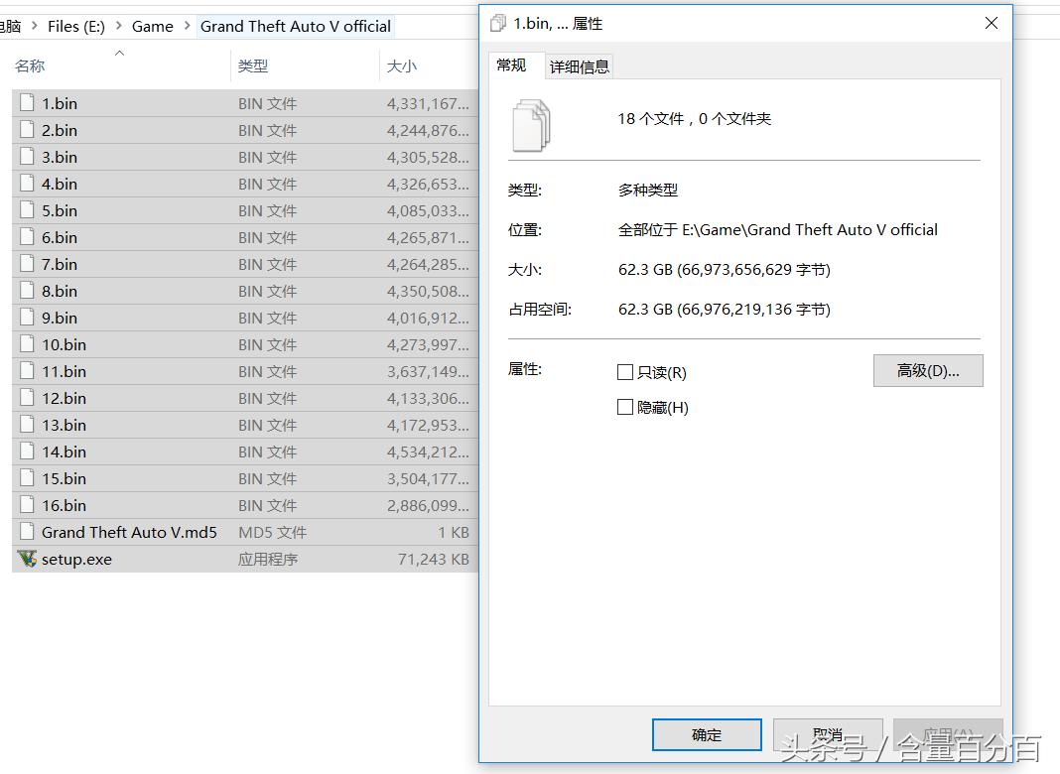
Task: Select the 11.bin file icon
Action: [27, 371]
